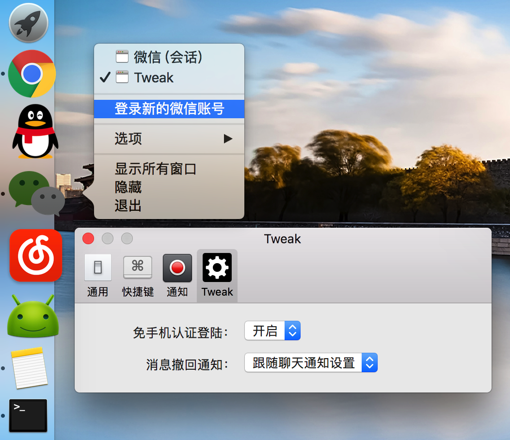Viewport: 510px width, 440px height.
Task: Choose 隐藏 to hide WeChat
Action: click(x=169, y=188)
